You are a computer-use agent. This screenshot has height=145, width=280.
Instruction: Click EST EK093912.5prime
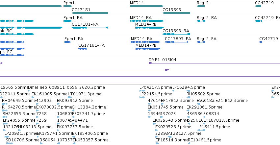click(x=75, y=101)
